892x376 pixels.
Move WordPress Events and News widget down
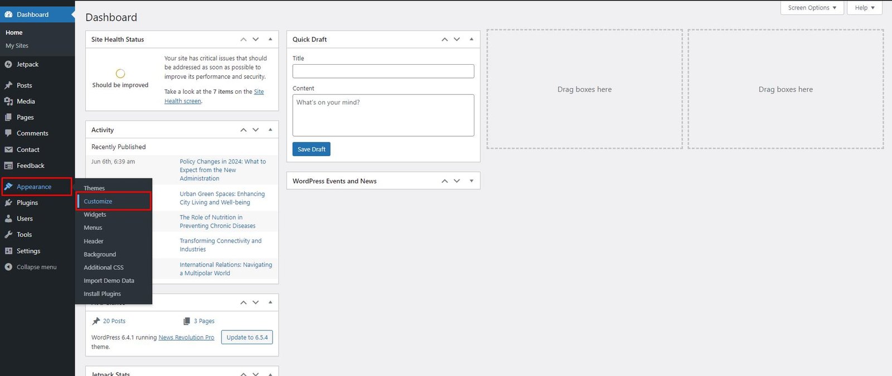click(x=457, y=181)
